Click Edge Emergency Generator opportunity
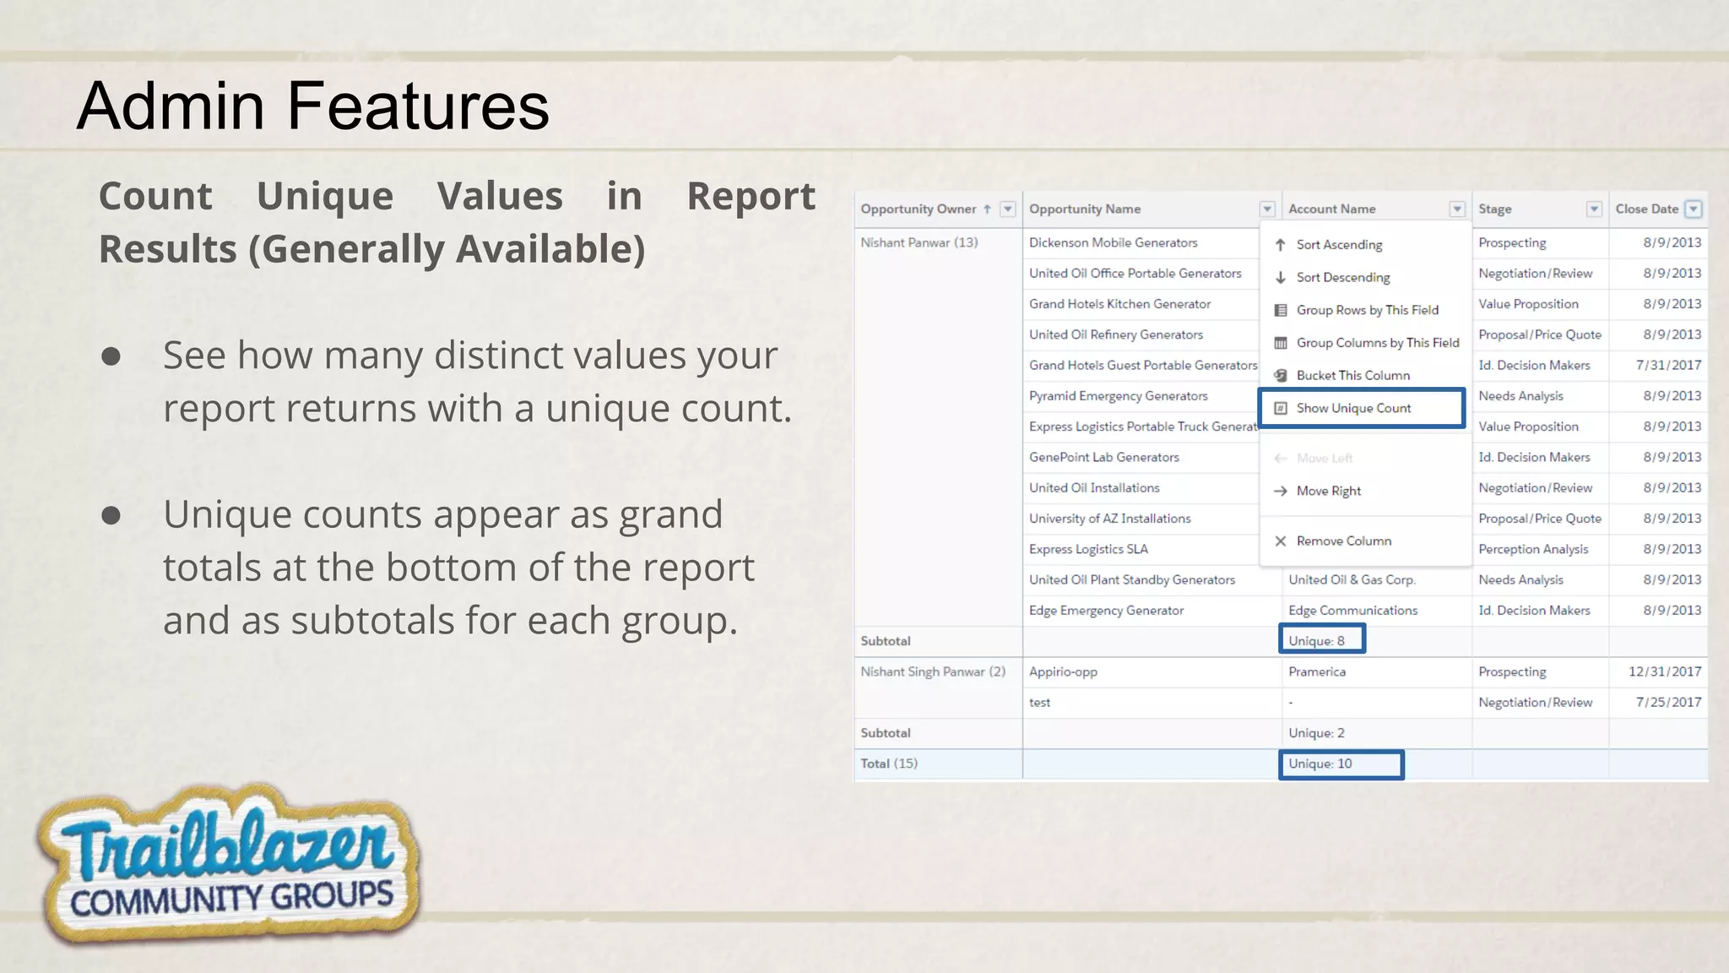 (1107, 611)
